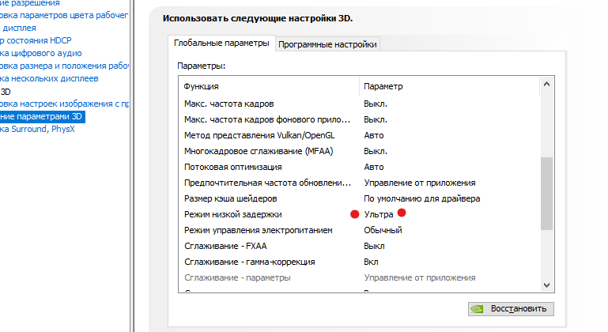This screenshot has height=332, width=608.
Task: Open the дисплея link in sidebar
Action: [19, 28]
